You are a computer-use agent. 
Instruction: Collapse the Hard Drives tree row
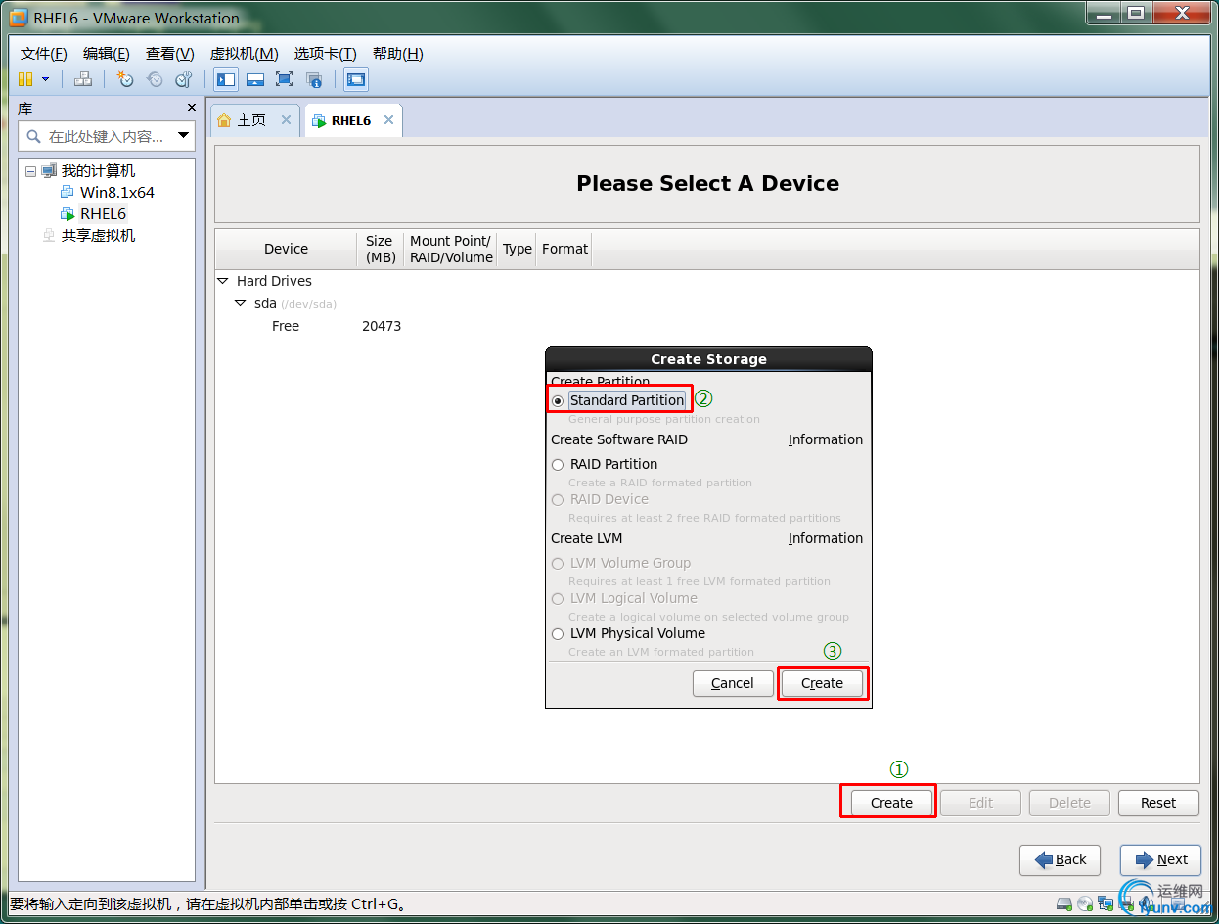pyautogui.click(x=223, y=281)
